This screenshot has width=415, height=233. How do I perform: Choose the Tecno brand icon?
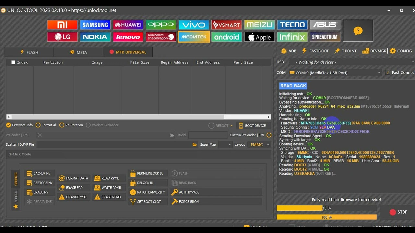click(x=292, y=25)
